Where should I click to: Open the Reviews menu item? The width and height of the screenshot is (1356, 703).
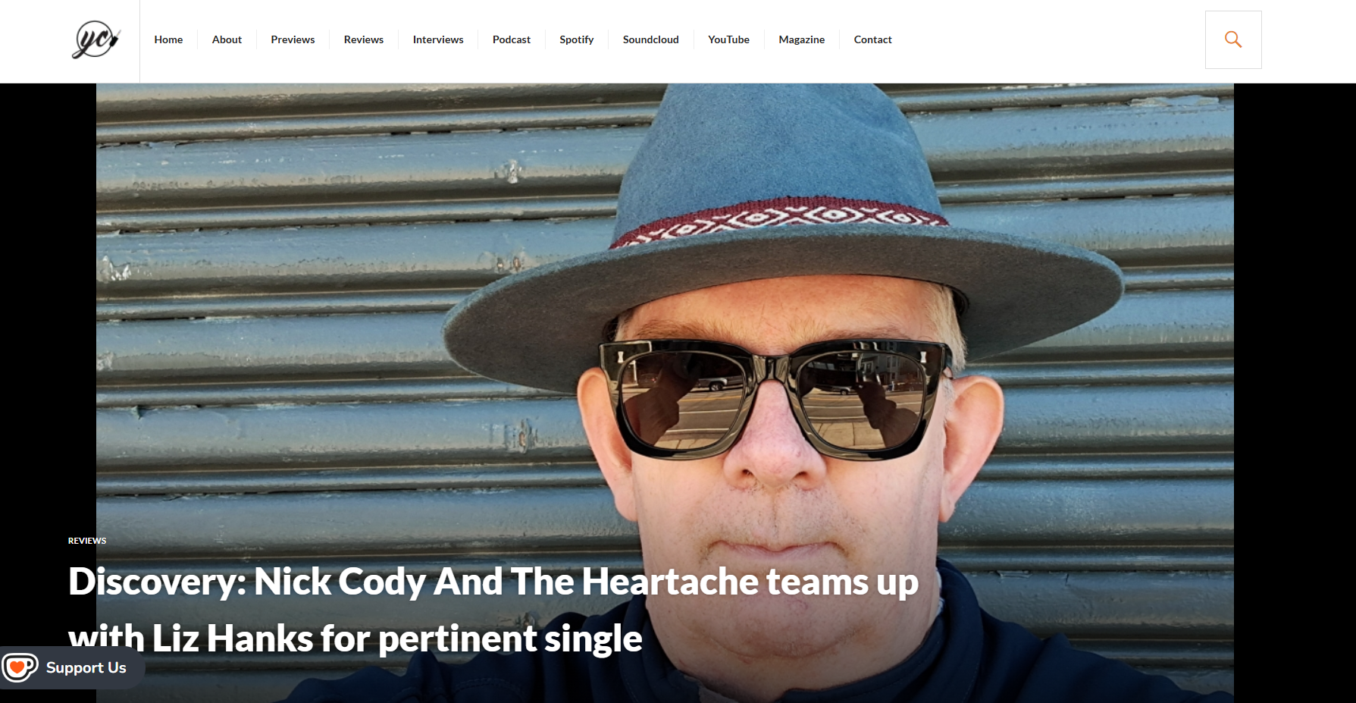364,39
